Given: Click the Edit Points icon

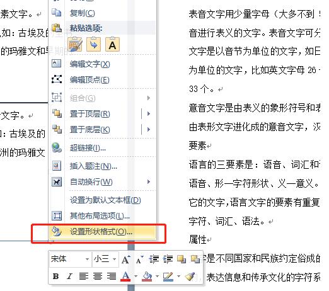Looking at the screenshot, I should point(57,79).
